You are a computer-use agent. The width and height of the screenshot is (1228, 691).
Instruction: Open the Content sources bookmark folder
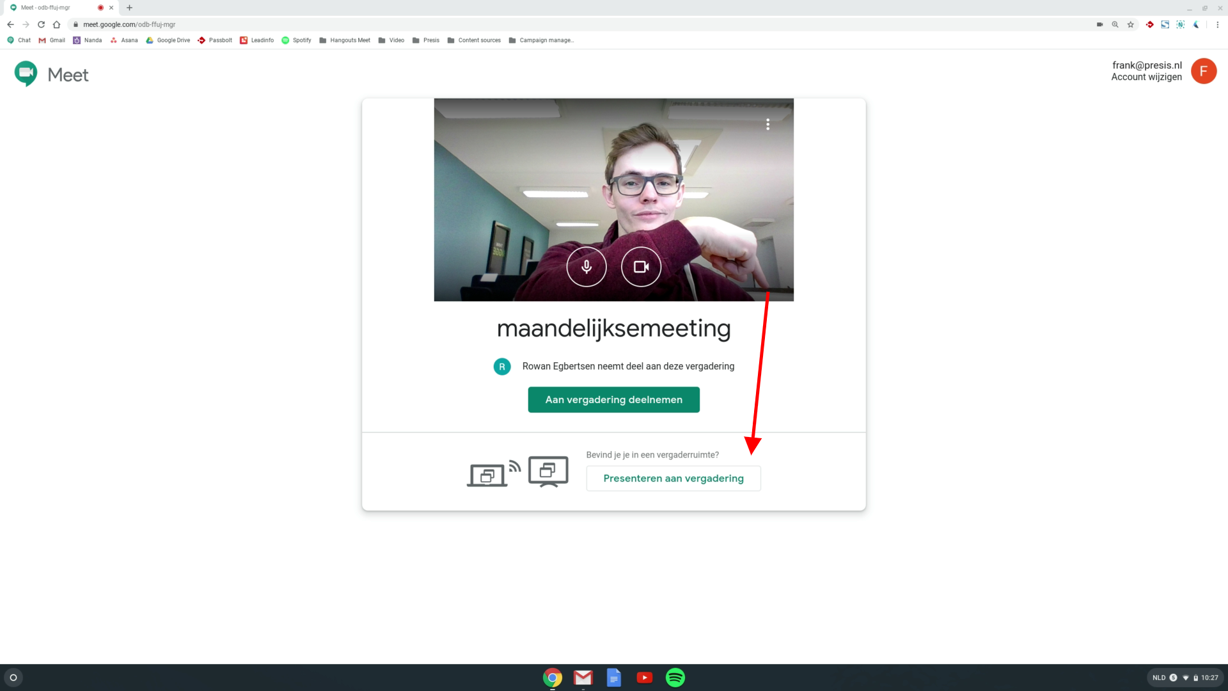click(x=474, y=40)
